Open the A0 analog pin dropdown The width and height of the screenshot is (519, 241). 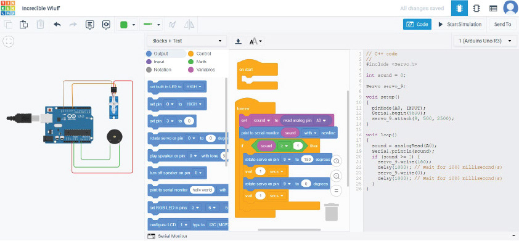(321, 121)
